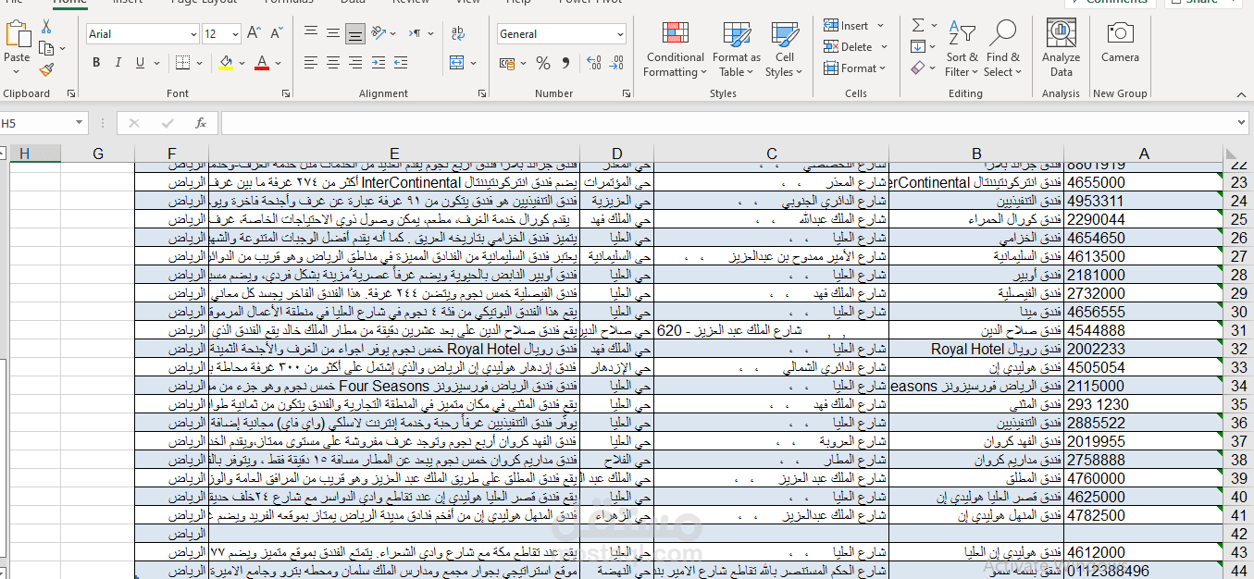This screenshot has width=1254, height=579.
Task: Expand the Paste options arrow
Action: [x=17, y=72]
